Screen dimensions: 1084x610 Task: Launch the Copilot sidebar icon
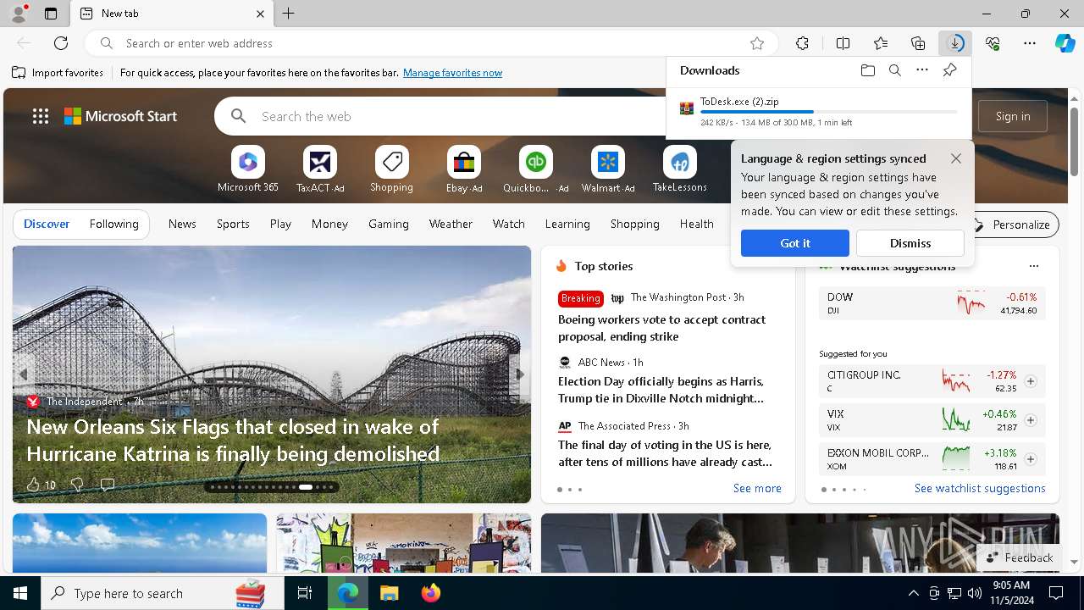tap(1065, 43)
